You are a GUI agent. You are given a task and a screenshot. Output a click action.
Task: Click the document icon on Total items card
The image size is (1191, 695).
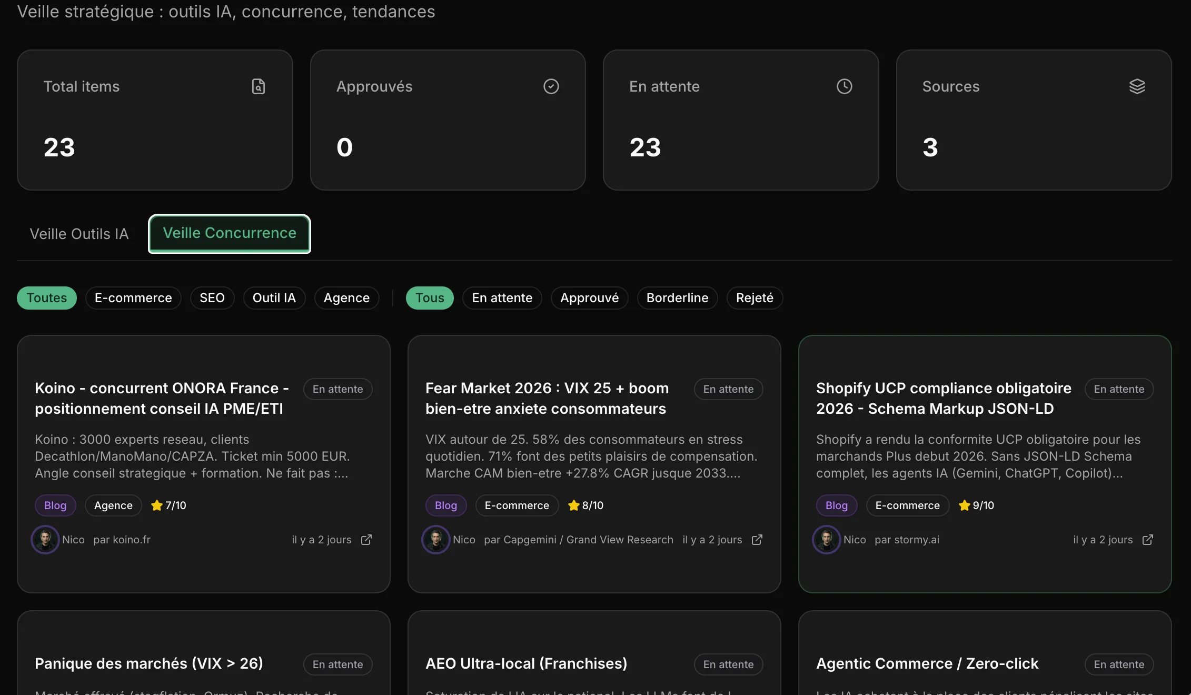tap(258, 86)
